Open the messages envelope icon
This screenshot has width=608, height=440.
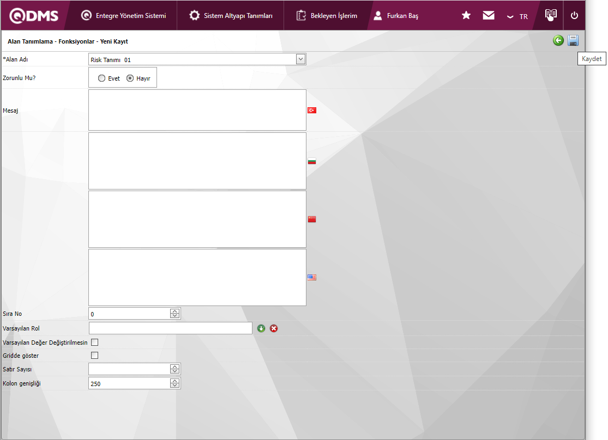[x=489, y=15]
